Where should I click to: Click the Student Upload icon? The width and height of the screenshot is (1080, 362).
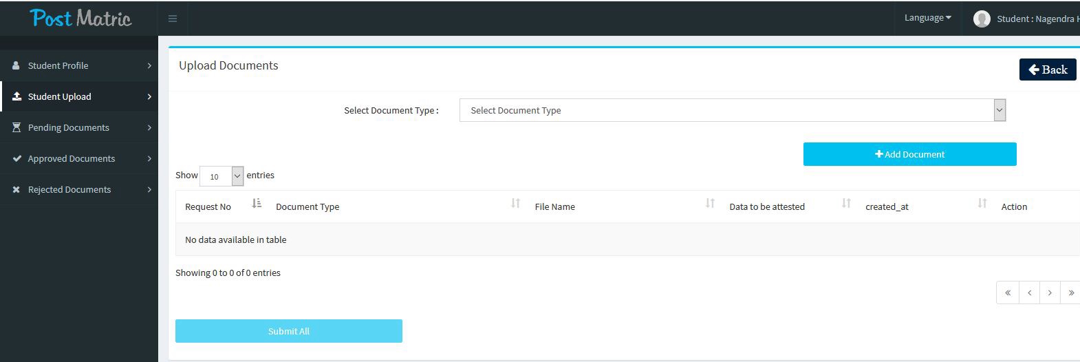(x=17, y=96)
